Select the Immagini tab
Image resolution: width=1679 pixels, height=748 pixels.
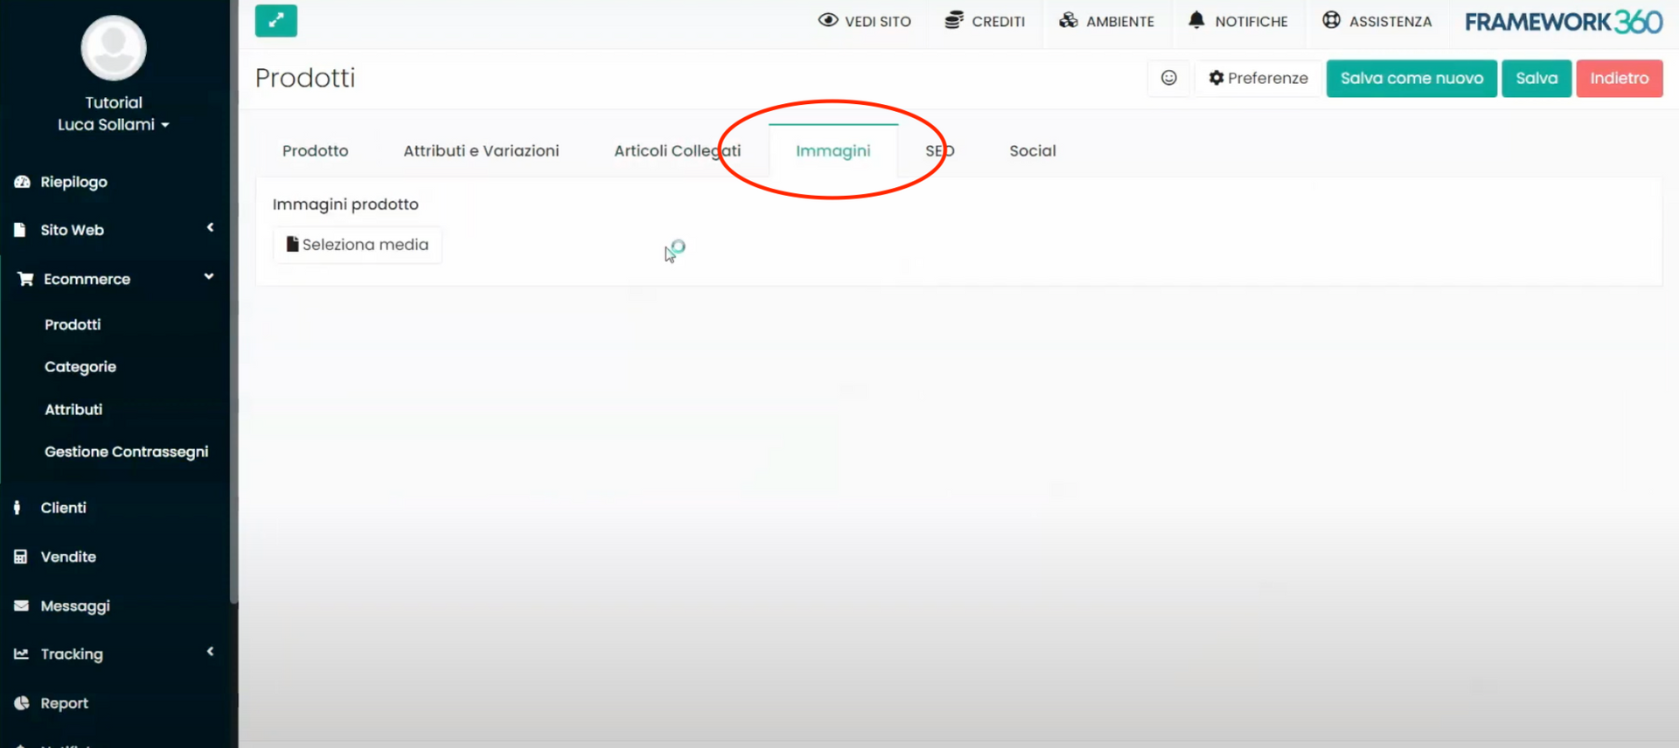[x=833, y=150]
